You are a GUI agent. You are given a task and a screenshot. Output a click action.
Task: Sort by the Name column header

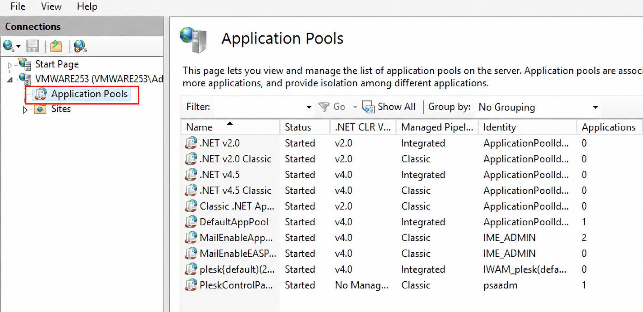pyautogui.click(x=230, y=127)
